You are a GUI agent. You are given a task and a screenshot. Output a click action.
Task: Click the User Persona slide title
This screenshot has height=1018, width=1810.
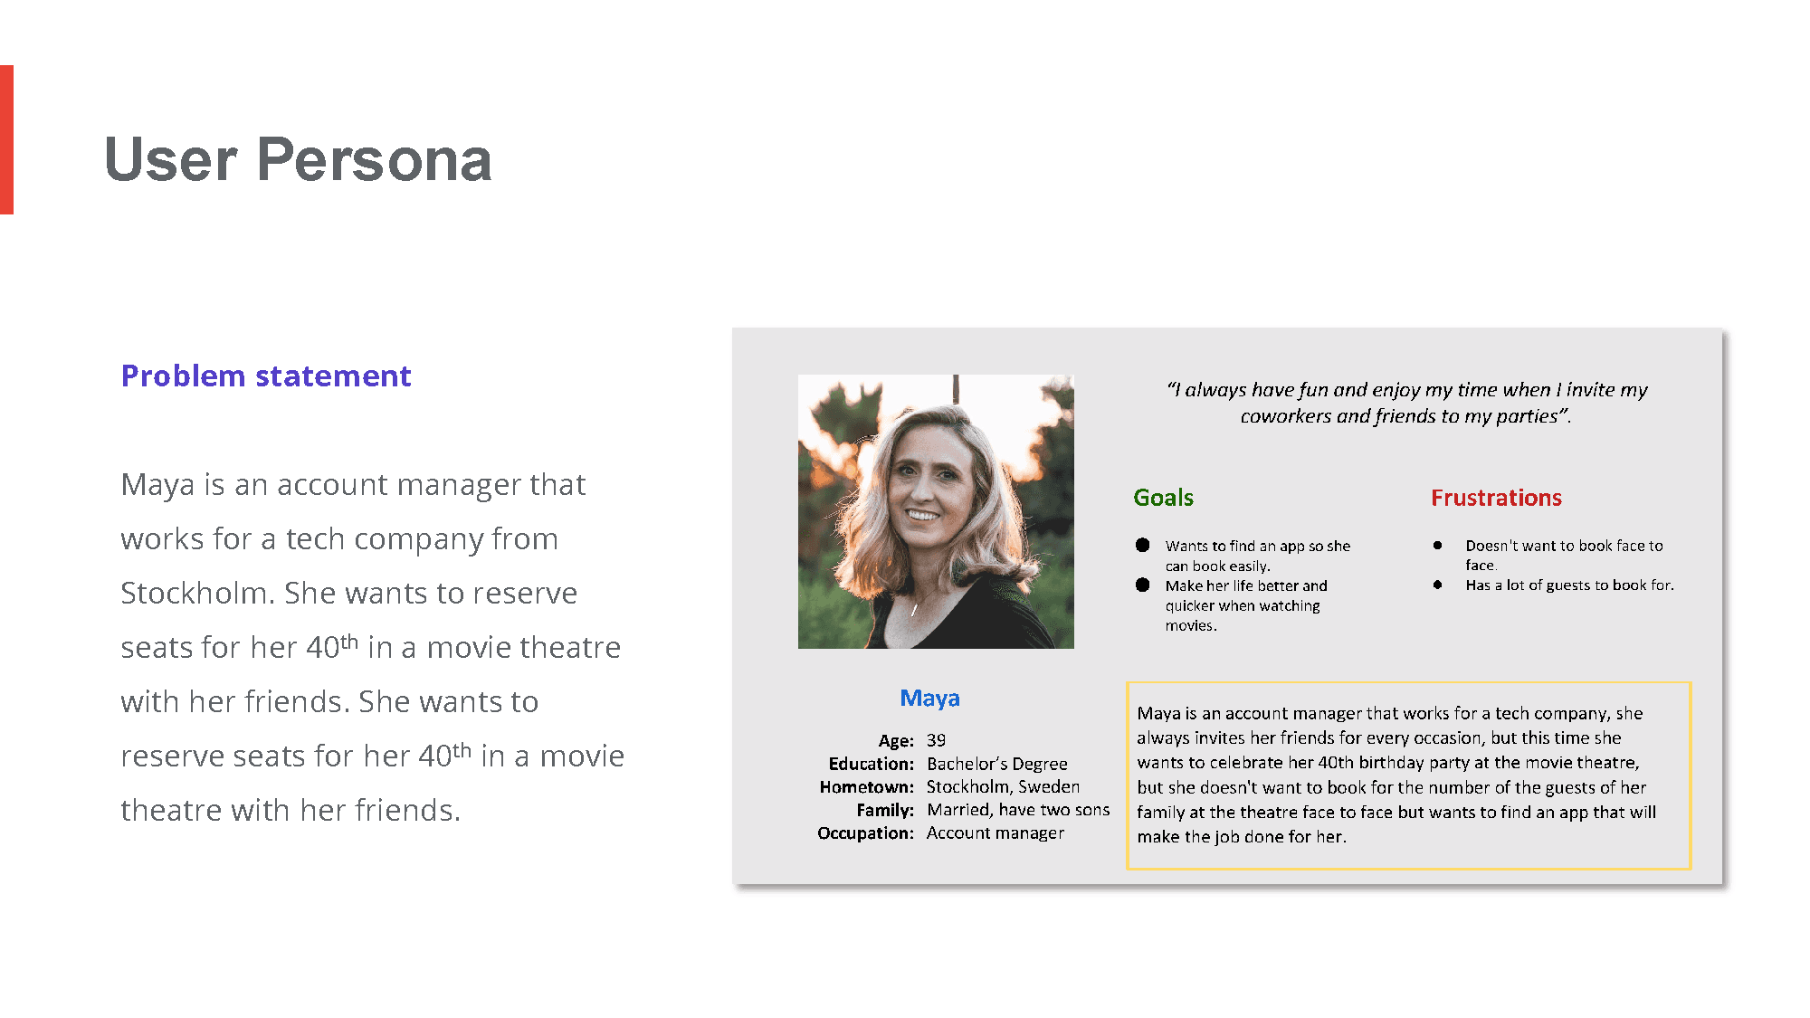[x=298, y=160]
